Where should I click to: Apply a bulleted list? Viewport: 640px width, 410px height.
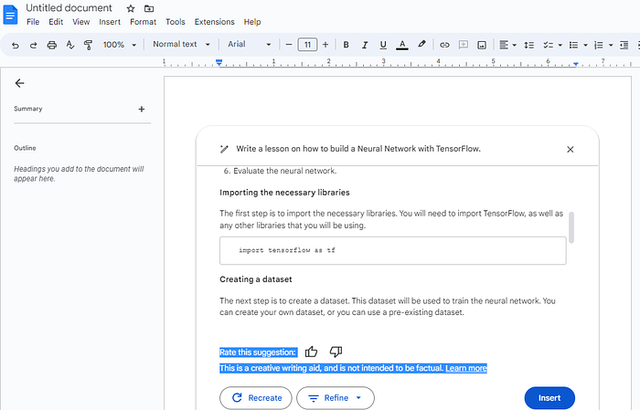pyautogui.click(x=573, y=45)
